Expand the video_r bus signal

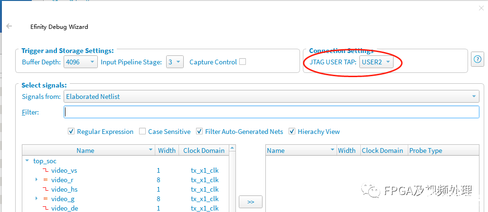coord(37,180)
